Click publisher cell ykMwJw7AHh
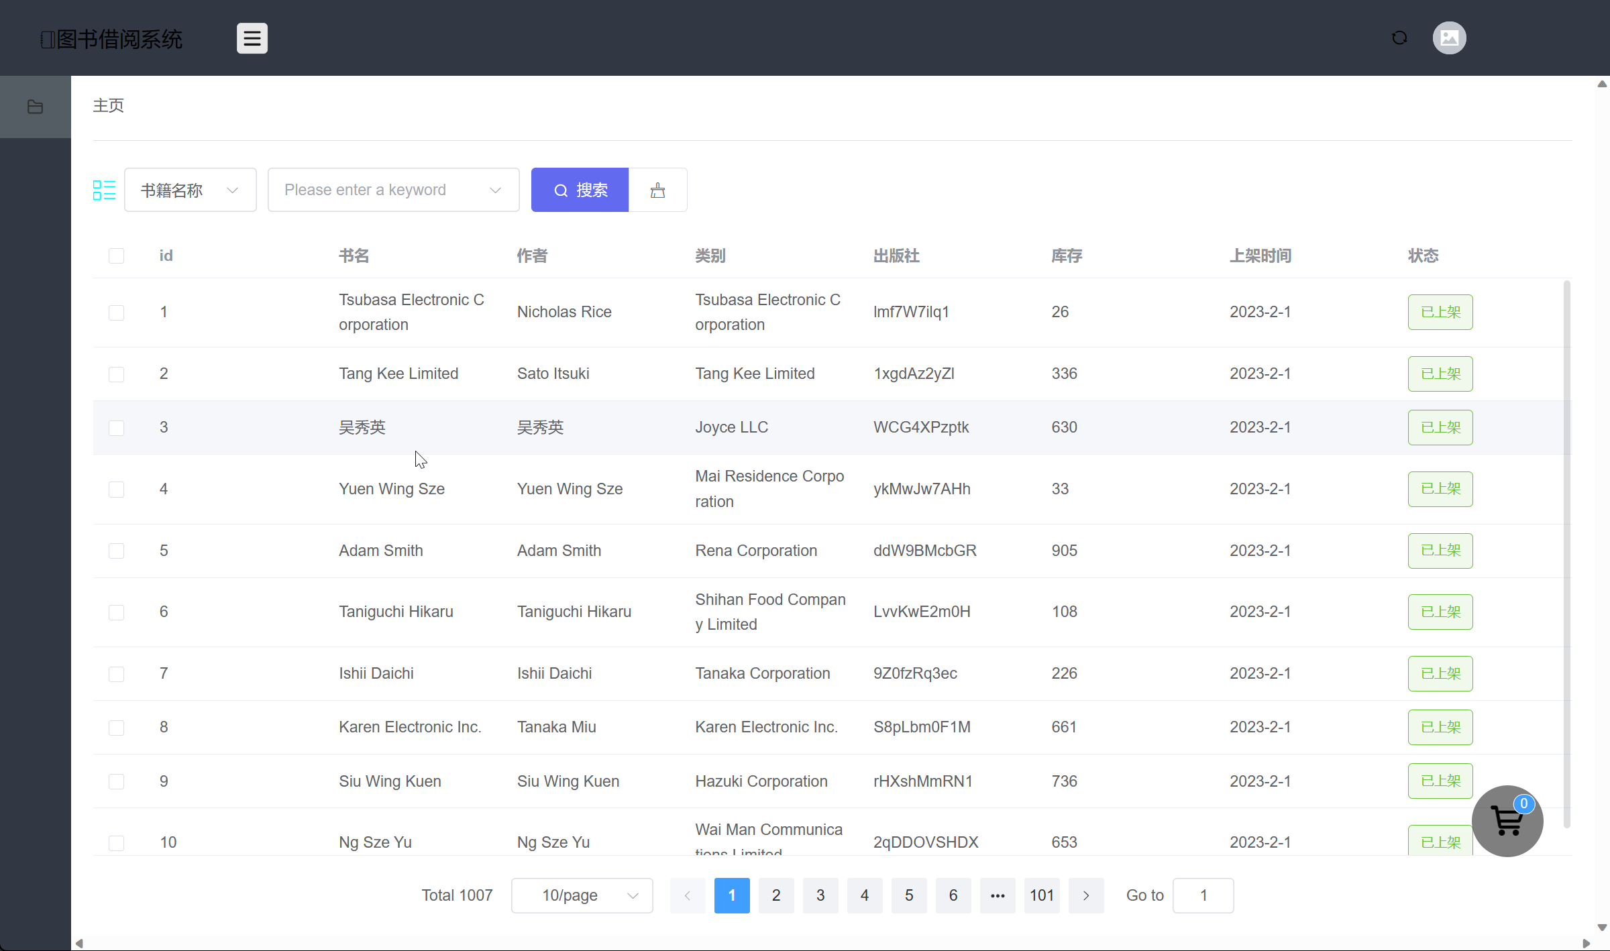The image size is (1610, 951). pyautogui.click(x=922, y=489)
